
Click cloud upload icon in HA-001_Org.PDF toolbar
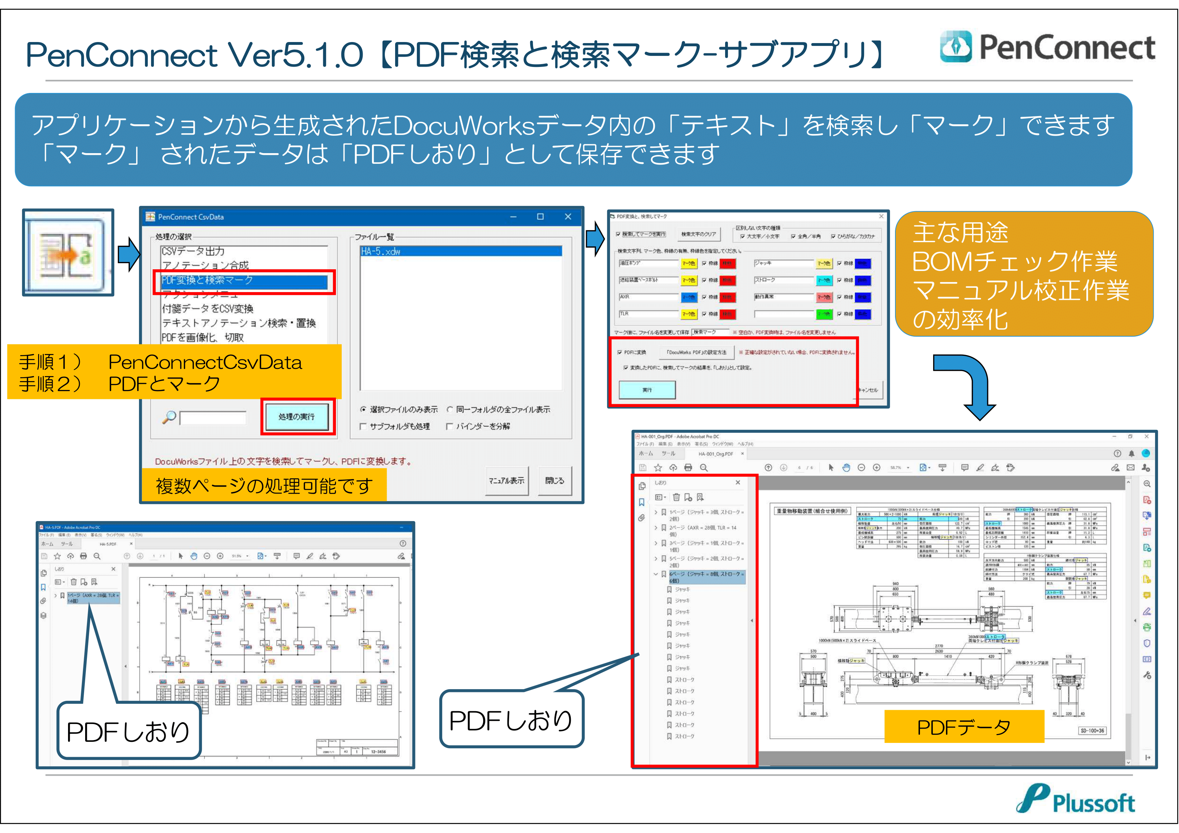pyautogui.click(x=673, y=468)
